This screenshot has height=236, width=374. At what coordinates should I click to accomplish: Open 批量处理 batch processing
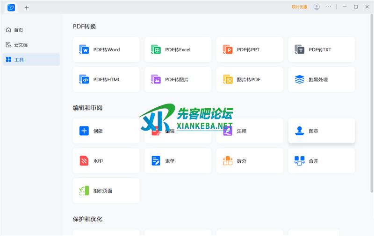pyautogui.click(x=321, y=80)
